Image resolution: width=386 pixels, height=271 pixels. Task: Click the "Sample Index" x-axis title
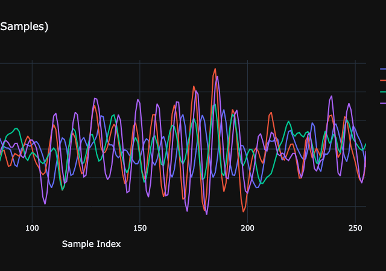[x=91, y=244]
